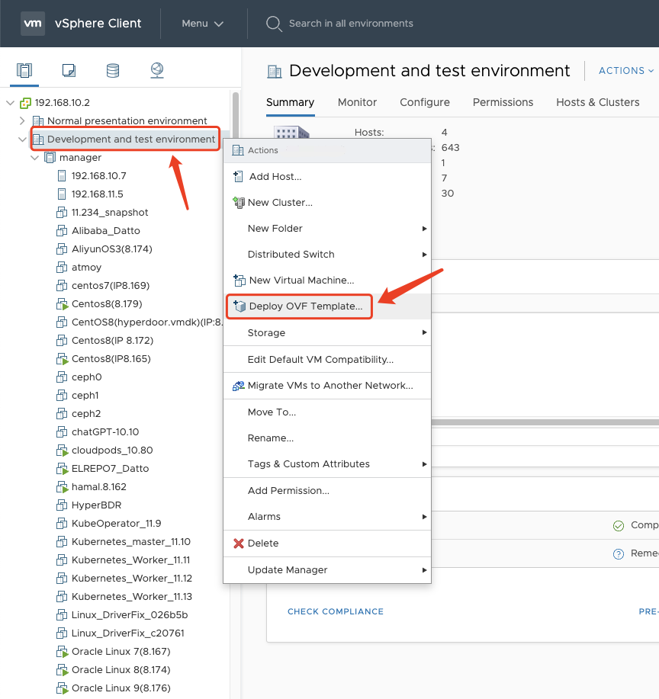Choose New Virtual Machine from the menu

click(x=327, y=280)
